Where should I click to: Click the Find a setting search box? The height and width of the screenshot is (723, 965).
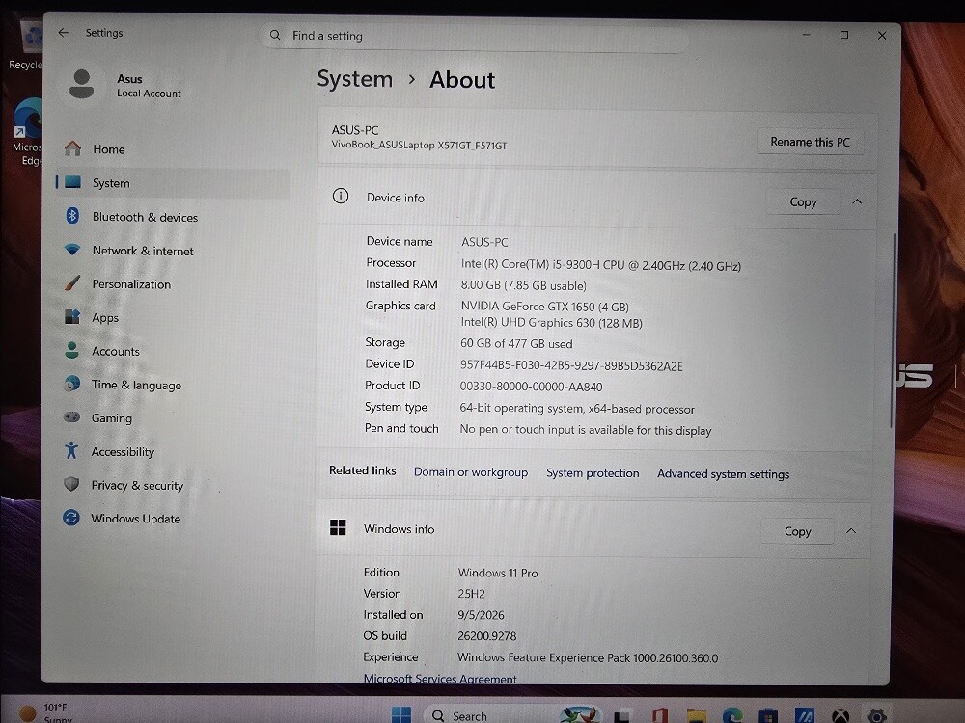474,36
